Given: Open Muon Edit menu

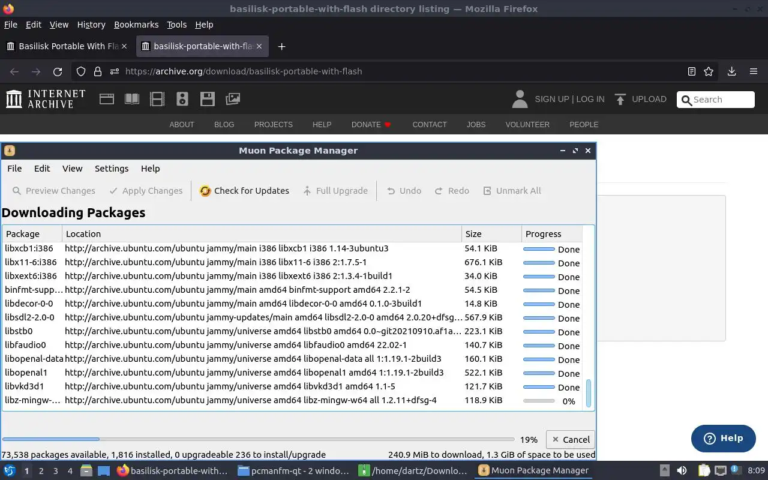Looking at the screenshot, I should pyautogui.click(x=42, y=169).
